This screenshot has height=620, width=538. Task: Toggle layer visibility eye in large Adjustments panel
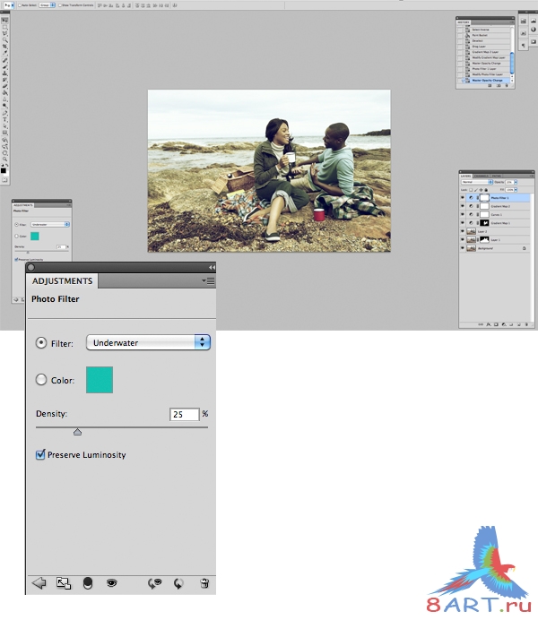pos(112,583)
